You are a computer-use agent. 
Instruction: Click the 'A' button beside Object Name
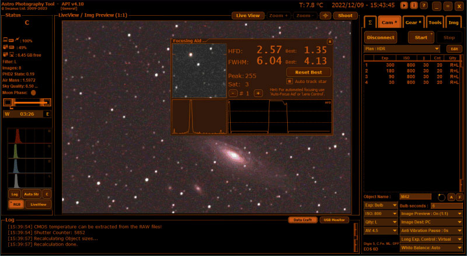point(451,197)
